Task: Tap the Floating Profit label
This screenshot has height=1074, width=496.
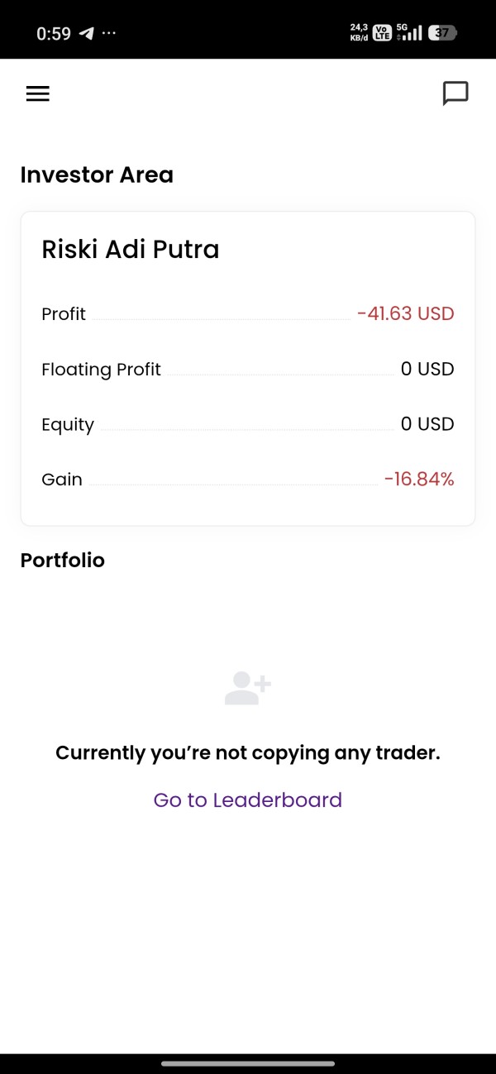Action: coord(101,370)
